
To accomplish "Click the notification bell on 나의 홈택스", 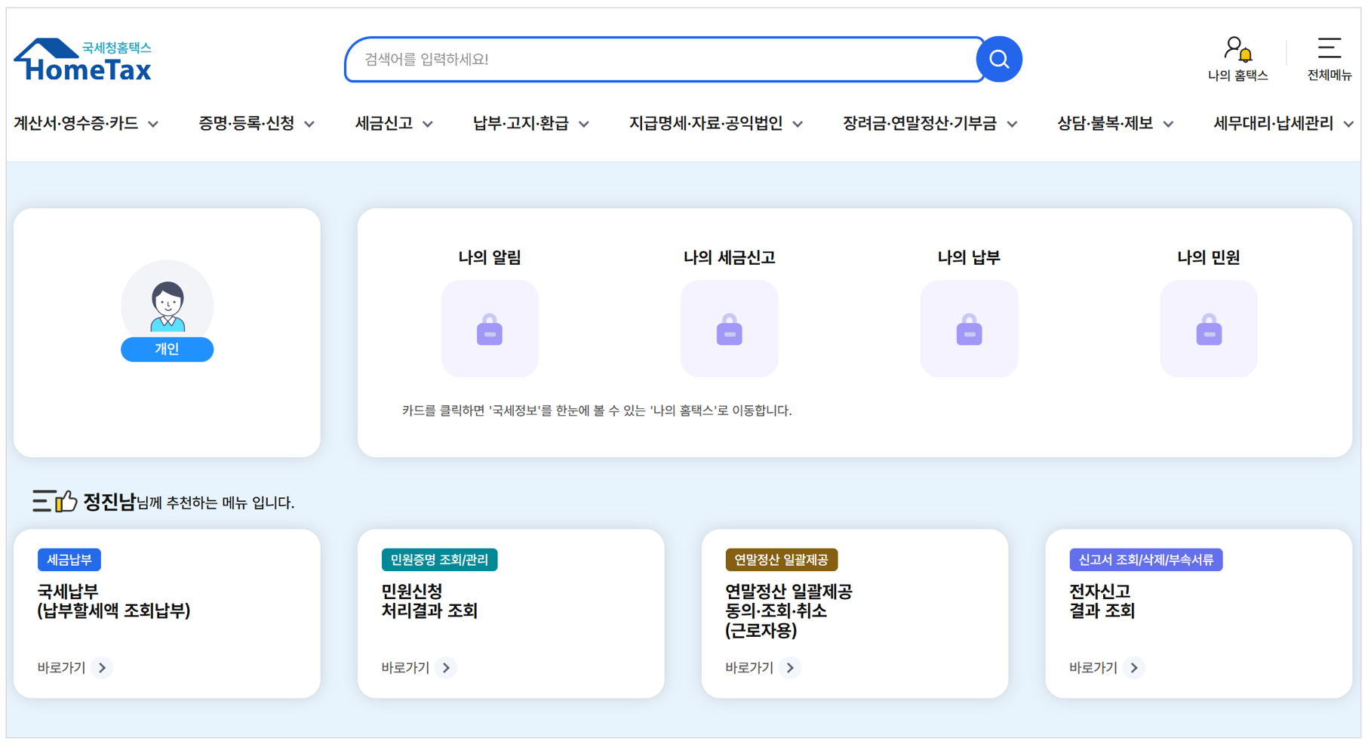I will [1247, 54].
